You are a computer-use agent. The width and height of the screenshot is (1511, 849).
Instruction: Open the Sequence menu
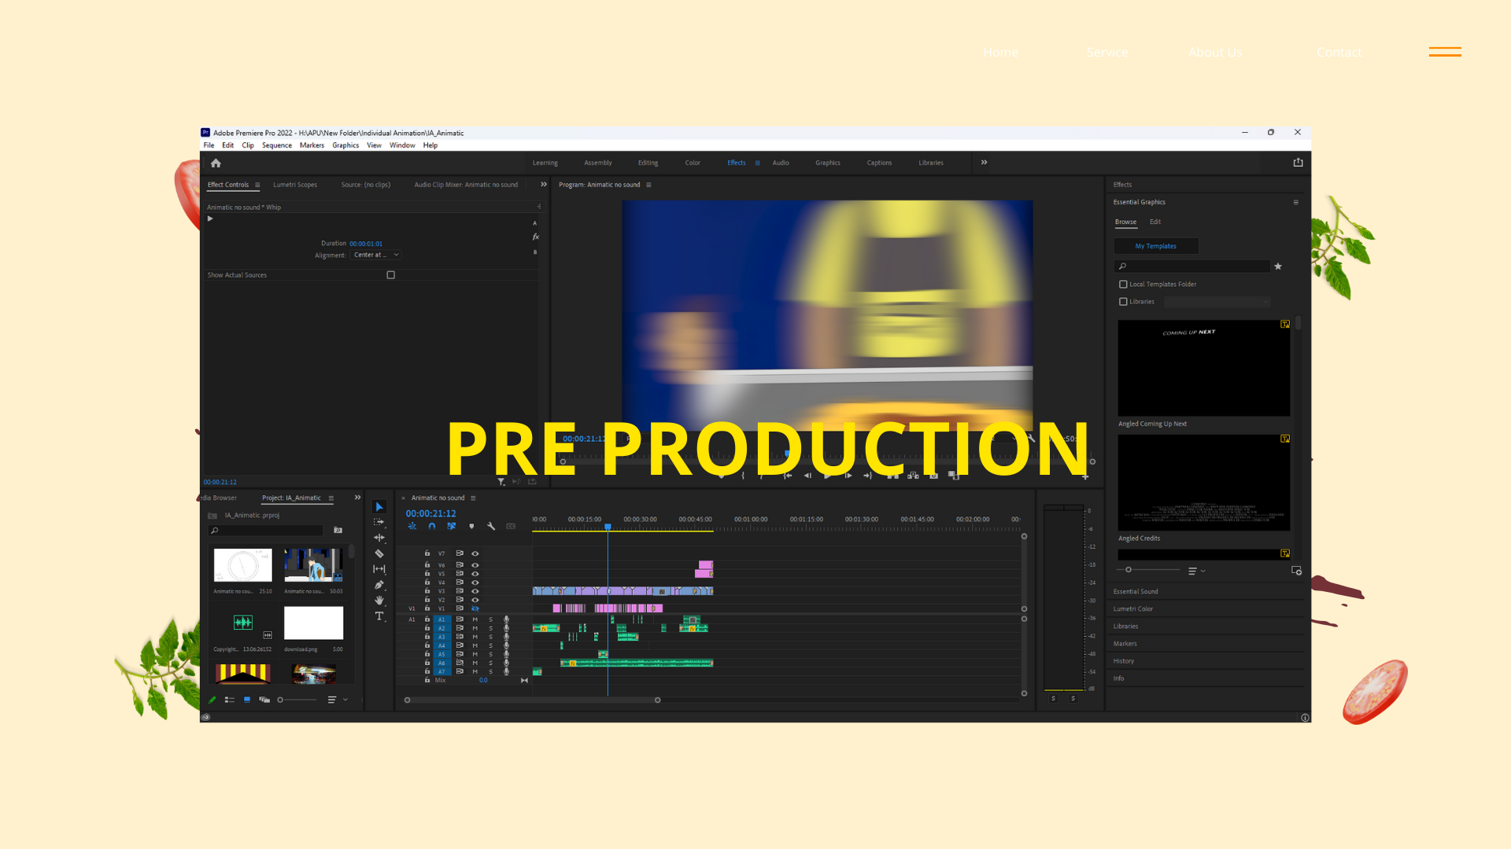click(x=277, y=145)
